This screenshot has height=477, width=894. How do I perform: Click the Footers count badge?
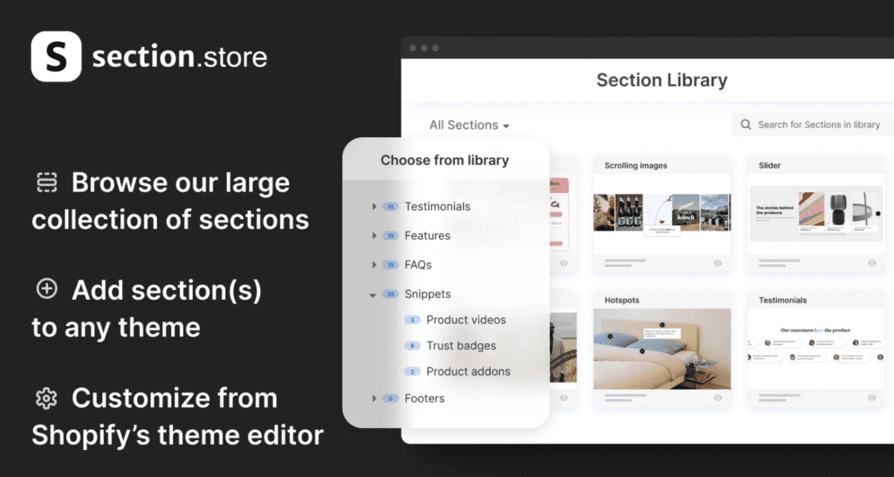pos(389,398)
